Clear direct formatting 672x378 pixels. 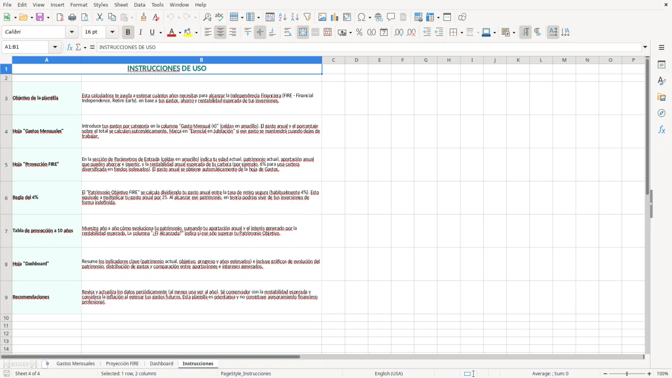coord(156,17)
